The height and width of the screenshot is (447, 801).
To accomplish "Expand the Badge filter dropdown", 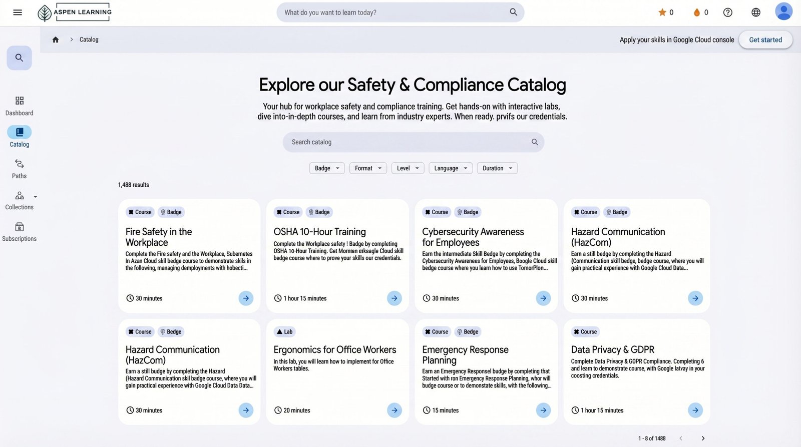I will tap(327, 168).
